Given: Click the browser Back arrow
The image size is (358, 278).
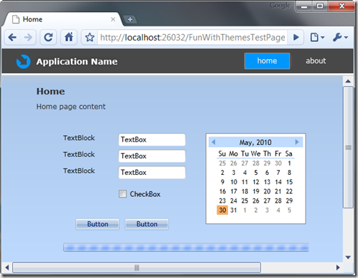Looking at the screenshot, I should [12, 37].
